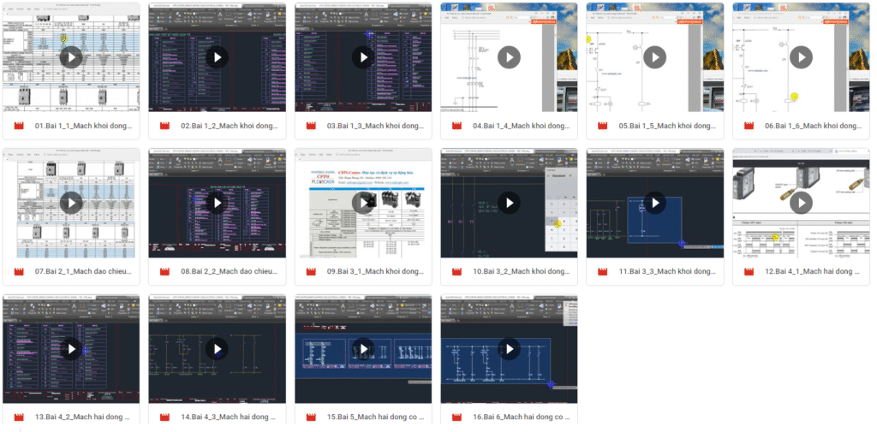Viewport: 877px width, 432px height.
Task: Click the 16.Bai 6_Mach hai dong co title
Action: tap(521, 417)
